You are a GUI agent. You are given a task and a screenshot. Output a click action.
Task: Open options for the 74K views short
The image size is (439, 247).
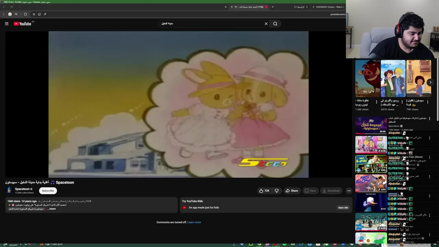click(428, 102)
